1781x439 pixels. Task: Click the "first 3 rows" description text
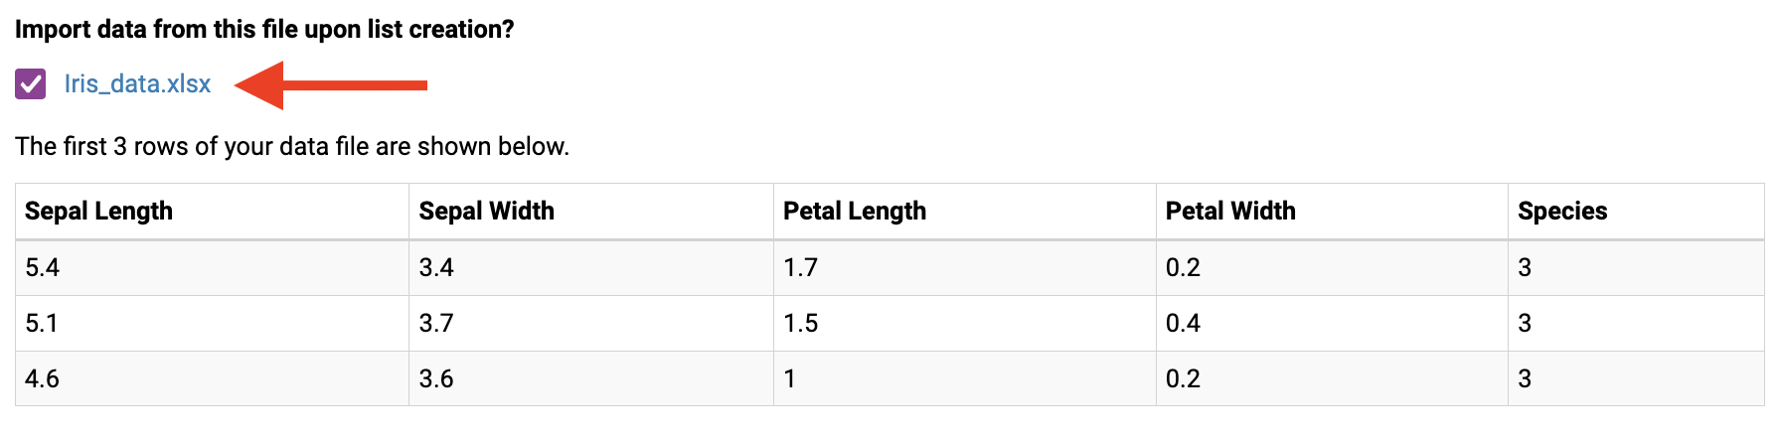point(292,146)
